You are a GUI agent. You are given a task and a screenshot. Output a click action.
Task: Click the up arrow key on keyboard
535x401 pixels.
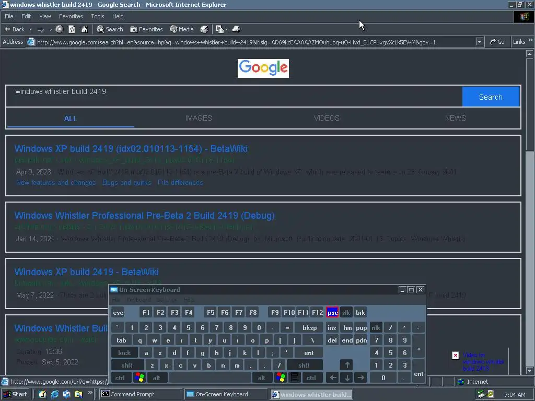click(x=347, y=365)
